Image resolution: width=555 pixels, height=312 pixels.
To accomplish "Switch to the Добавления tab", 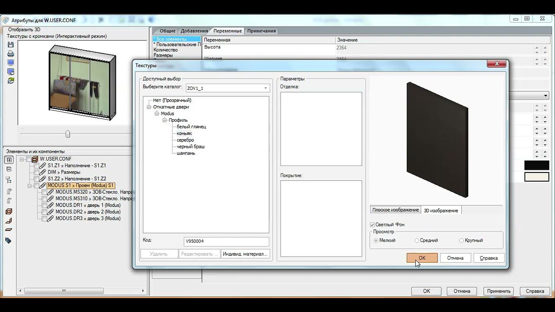I will point(194,31).
